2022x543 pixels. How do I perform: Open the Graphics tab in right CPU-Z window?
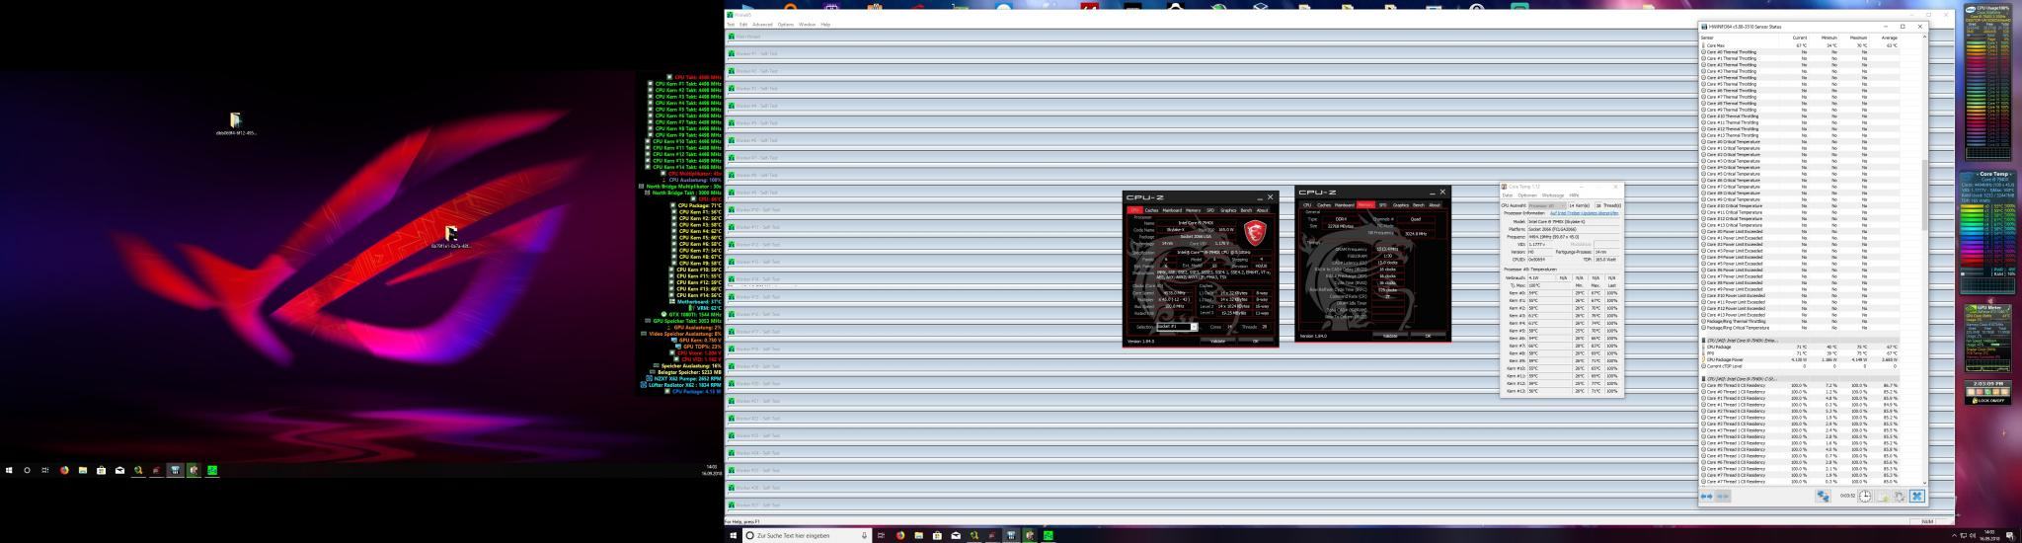point(1400,204)
